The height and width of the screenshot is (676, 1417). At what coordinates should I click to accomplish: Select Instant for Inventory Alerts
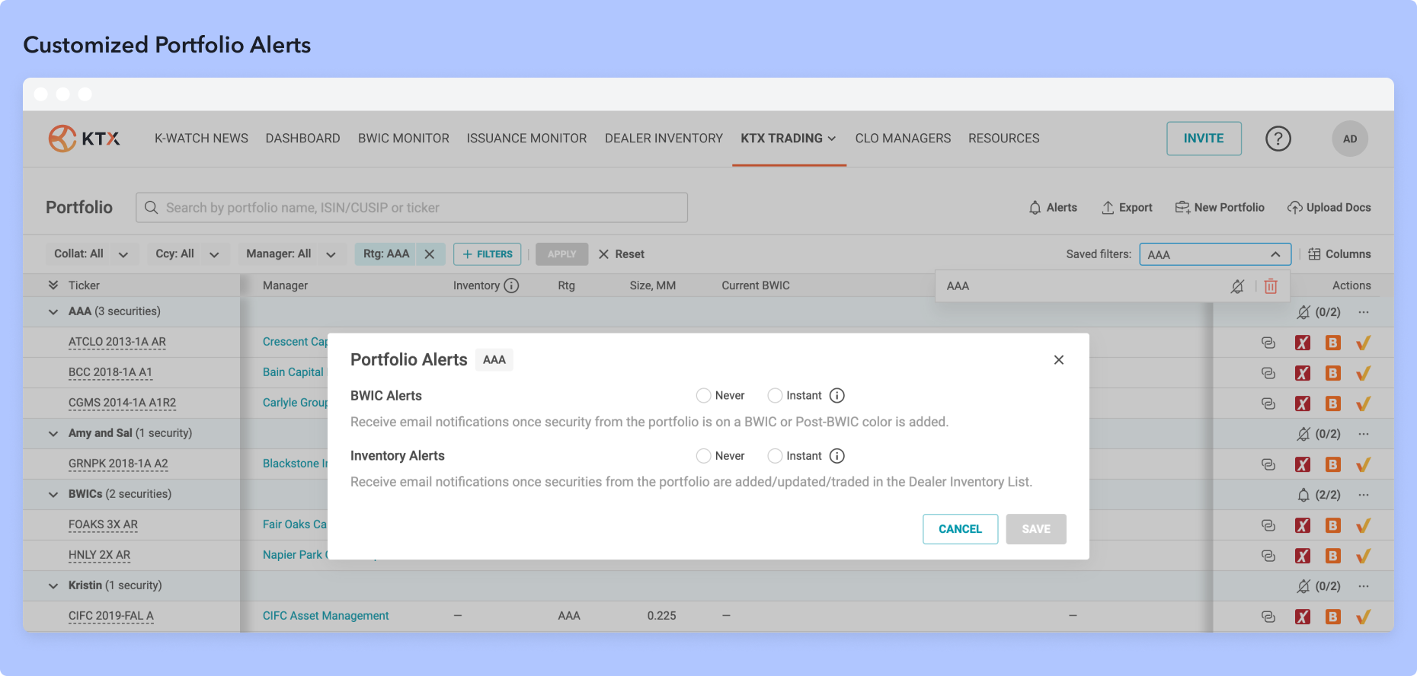point(775,456)
